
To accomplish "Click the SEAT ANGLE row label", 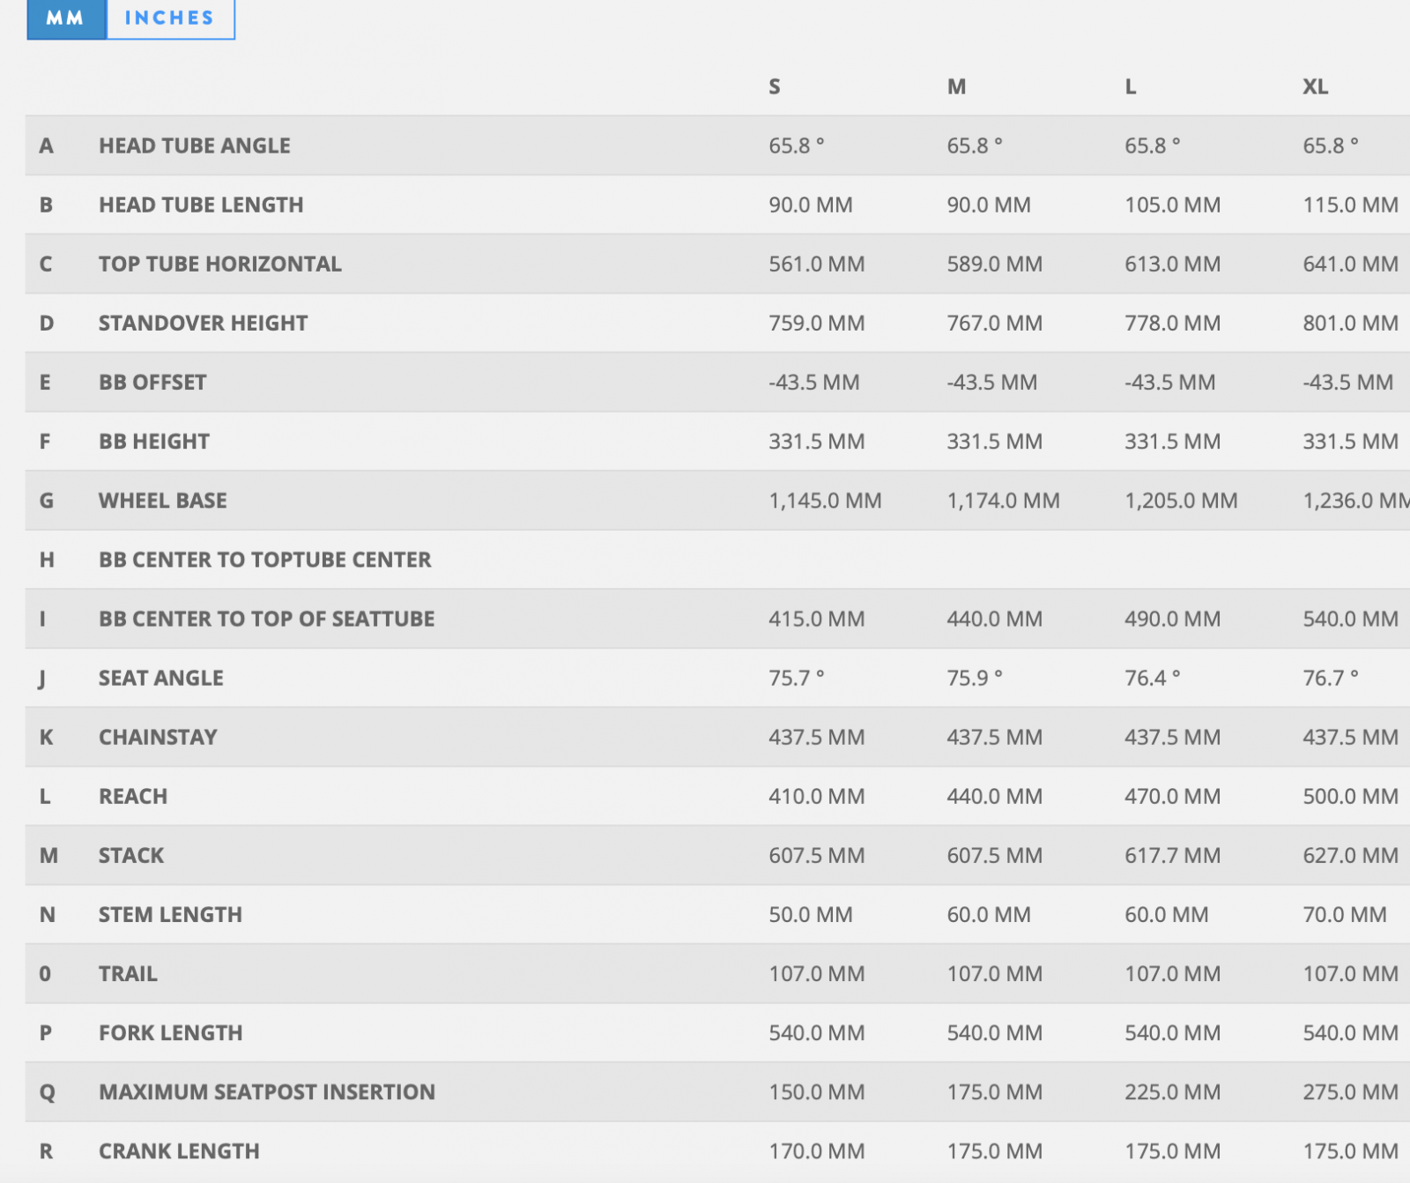I will [161, 677].
